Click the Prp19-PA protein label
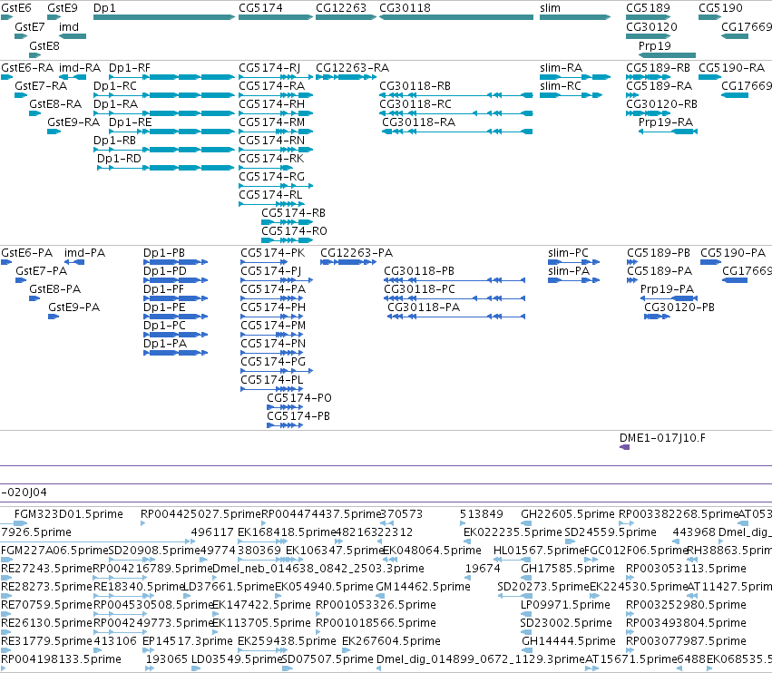 667,289
